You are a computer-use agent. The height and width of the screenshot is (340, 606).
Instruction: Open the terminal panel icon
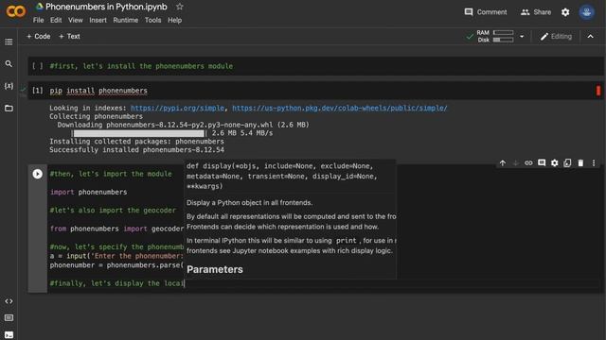9,334
